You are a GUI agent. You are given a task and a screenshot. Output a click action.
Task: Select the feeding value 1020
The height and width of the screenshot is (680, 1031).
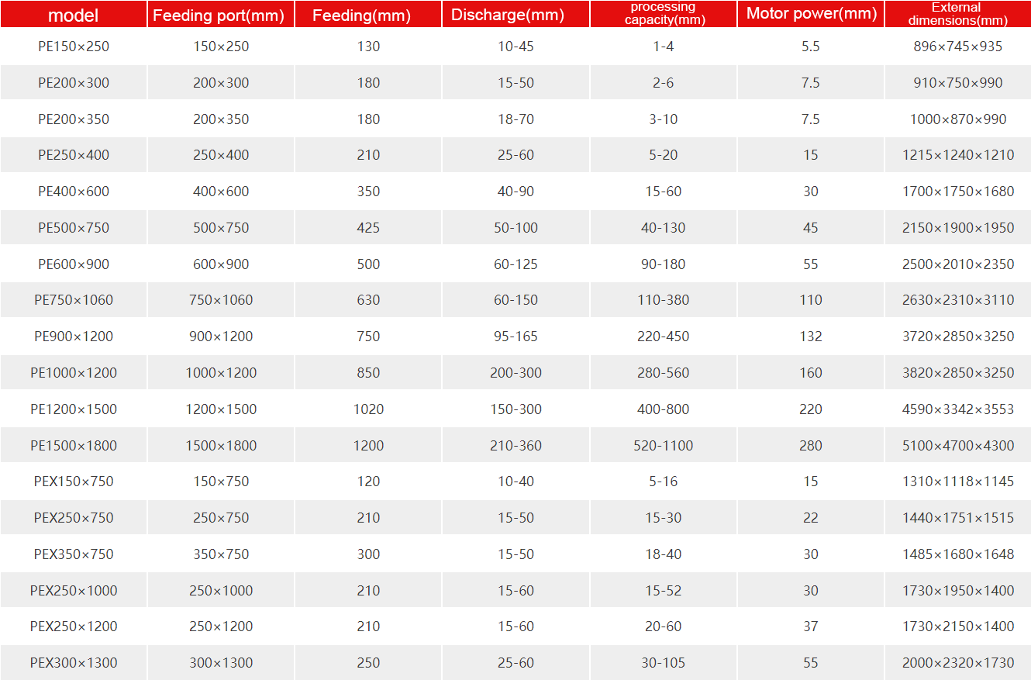tap(368, 409)
